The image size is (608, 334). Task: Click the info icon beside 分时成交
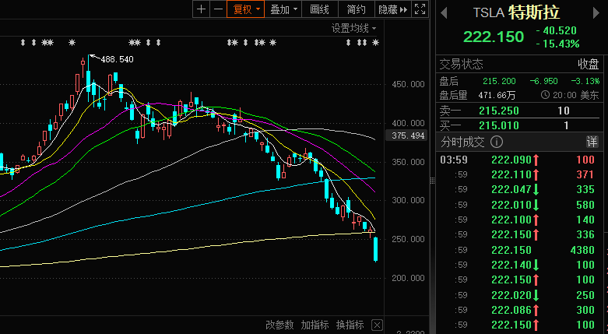(497, 142)
